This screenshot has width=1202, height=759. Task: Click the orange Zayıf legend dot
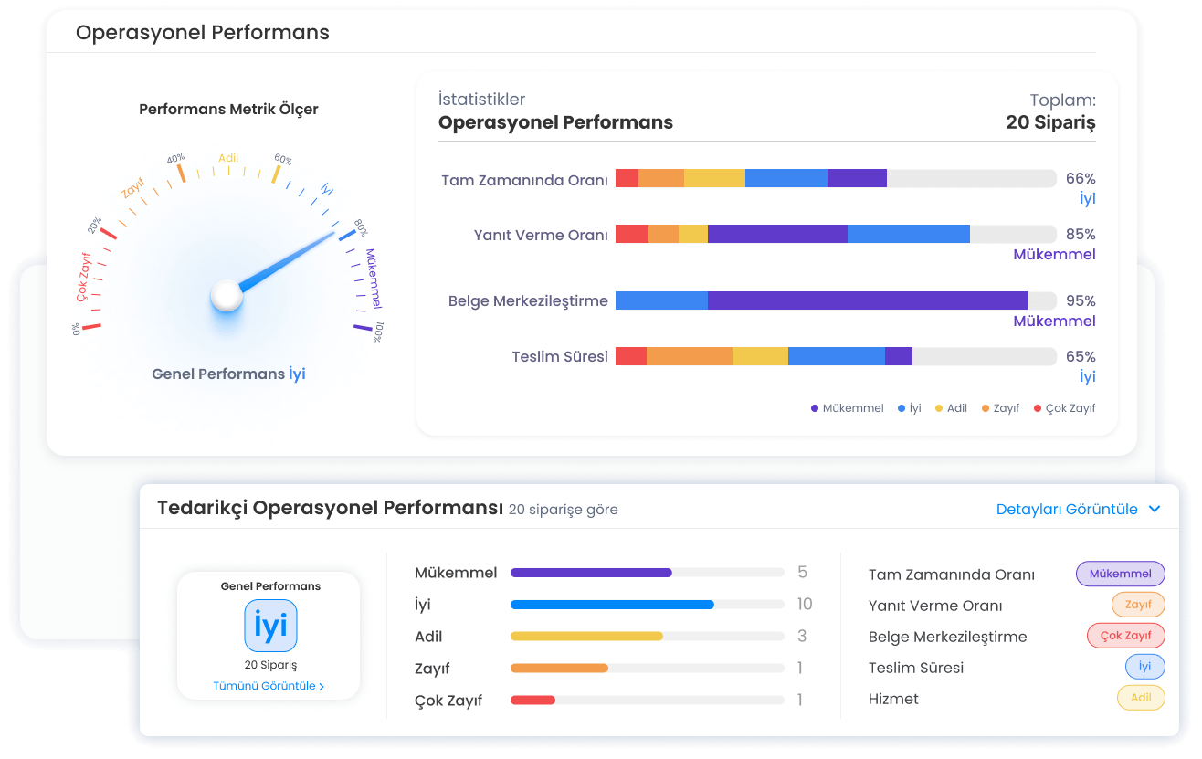[x=986, y=408]
